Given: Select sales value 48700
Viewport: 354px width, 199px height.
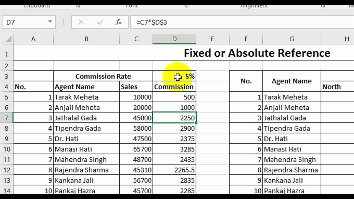Looking at the screenshot, I should click(136, 160).
